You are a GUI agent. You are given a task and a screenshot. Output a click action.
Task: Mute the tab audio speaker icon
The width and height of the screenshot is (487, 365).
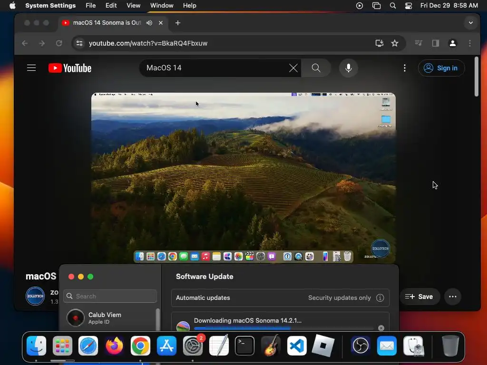pyautogui.click(x=149, y=23)
